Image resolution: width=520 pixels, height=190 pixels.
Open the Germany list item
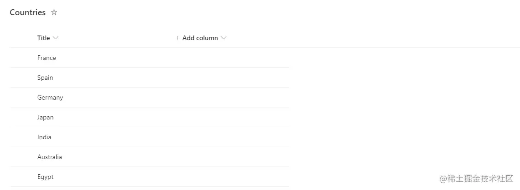coord(50,97)
